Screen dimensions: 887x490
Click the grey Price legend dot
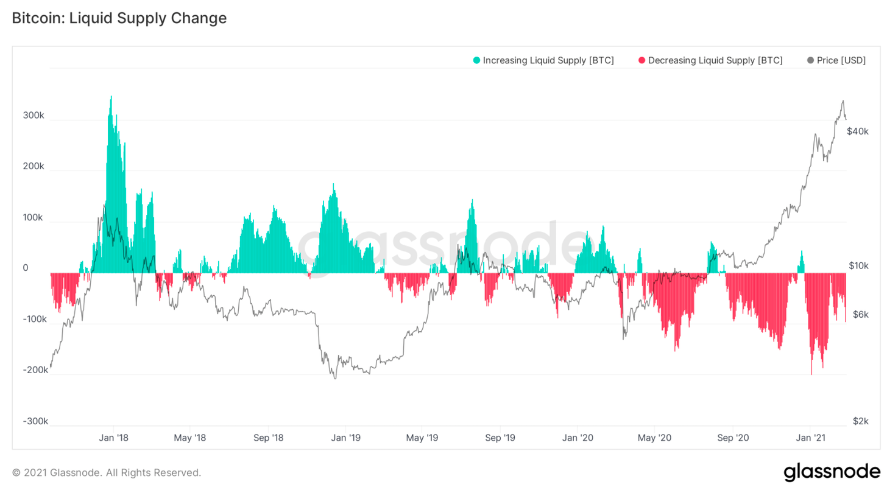(x=810, y=60)
